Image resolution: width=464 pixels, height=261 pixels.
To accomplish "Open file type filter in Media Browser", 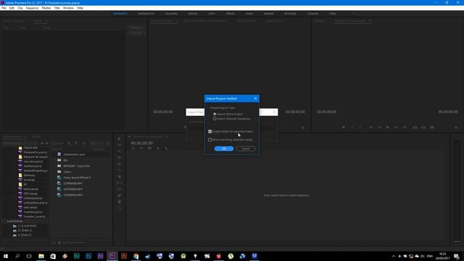I will click(76, 144).
